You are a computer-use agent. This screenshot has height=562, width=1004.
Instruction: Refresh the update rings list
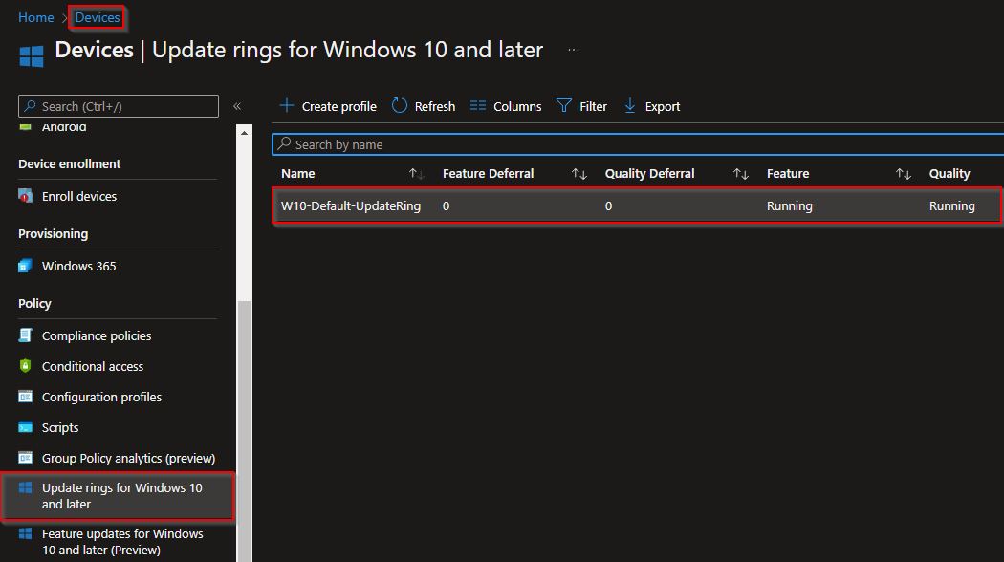pyautogui.click(x=423, y=106)
